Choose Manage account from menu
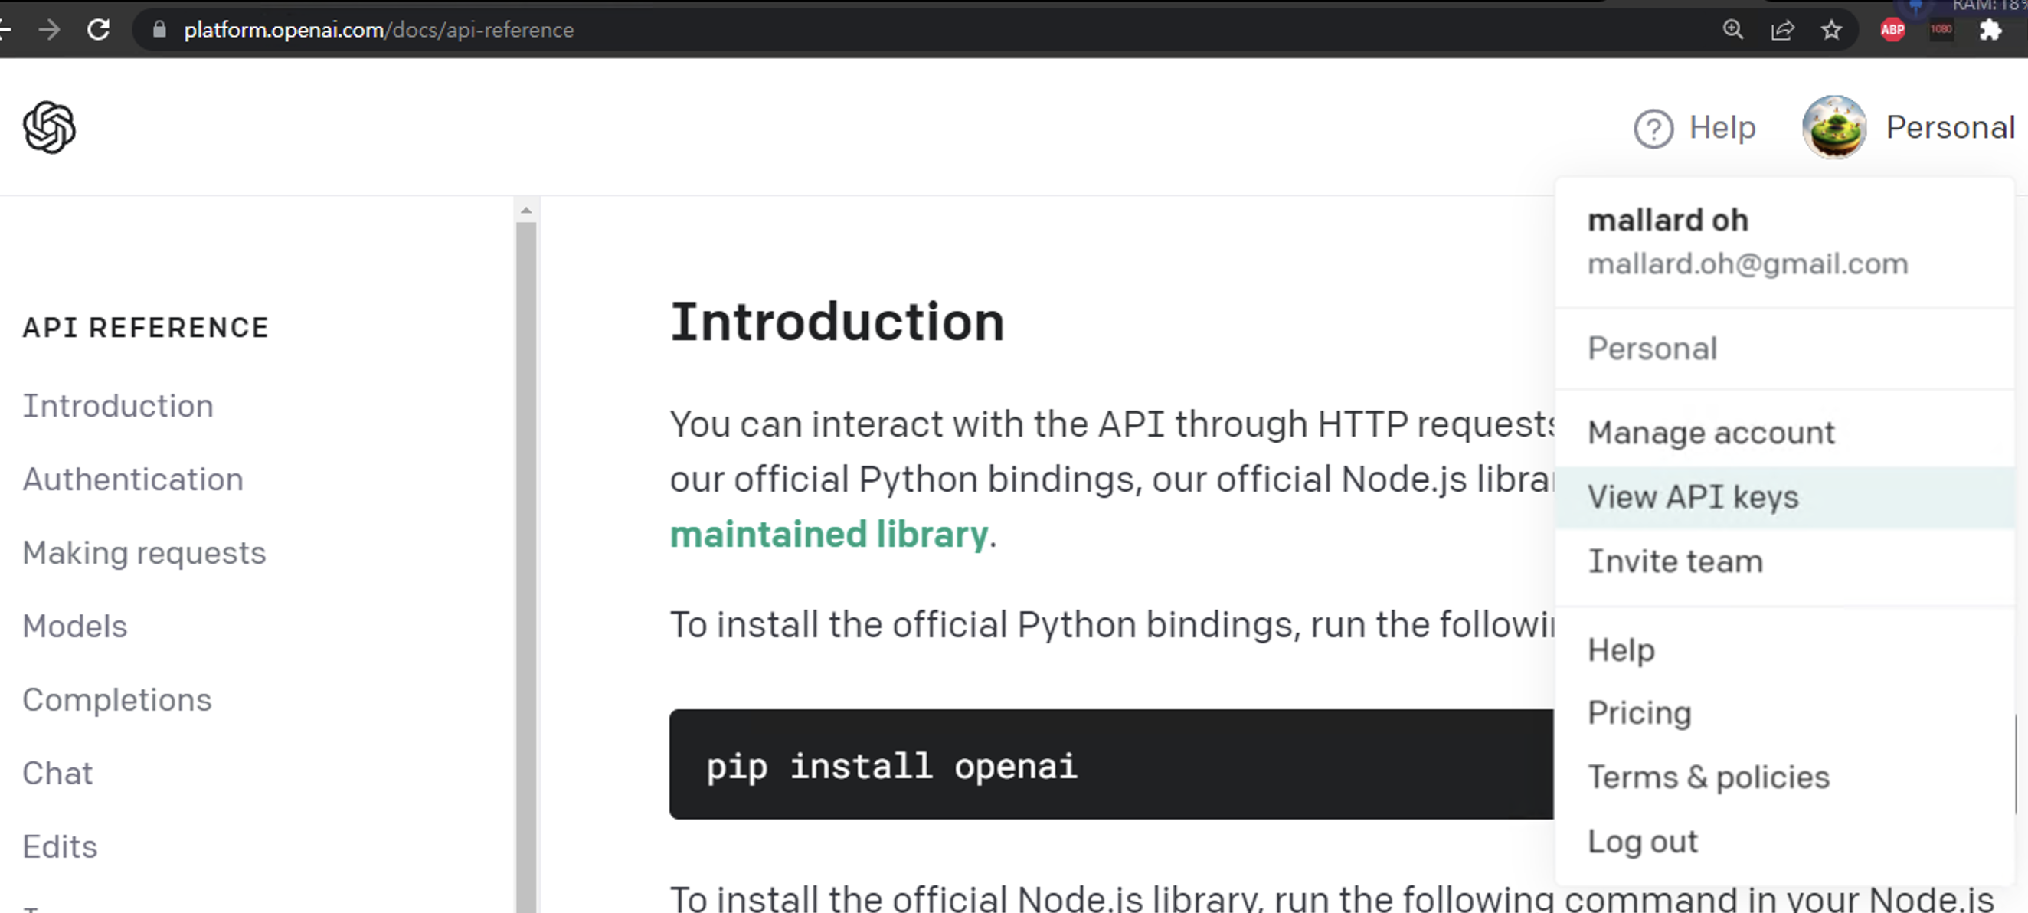Image resolution: width=2028 pixels, height=913 pixels. 1711,433
